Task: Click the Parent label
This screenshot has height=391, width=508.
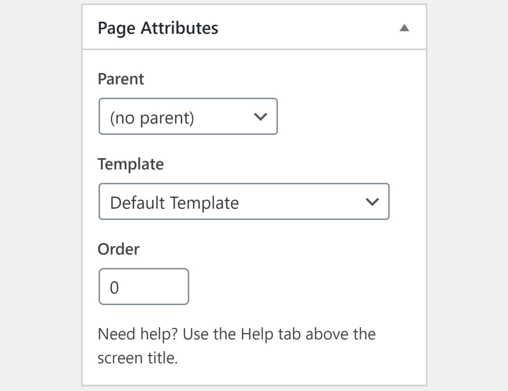Action: (121, 79)
